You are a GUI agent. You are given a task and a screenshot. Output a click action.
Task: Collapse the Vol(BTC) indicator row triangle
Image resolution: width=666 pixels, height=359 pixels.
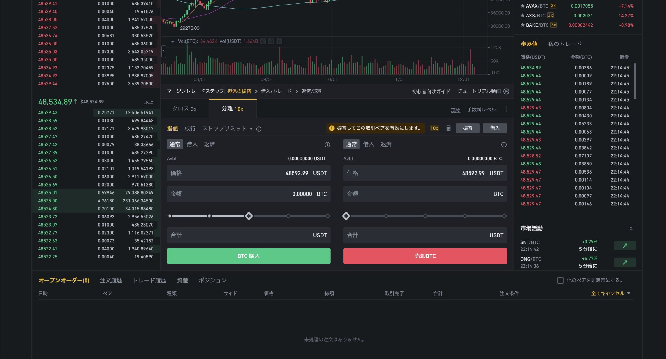pyautogui.click(x=172, y=41)
